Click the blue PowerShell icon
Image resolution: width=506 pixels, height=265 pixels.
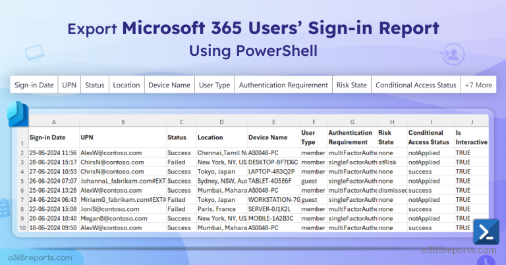click(486, 232)
